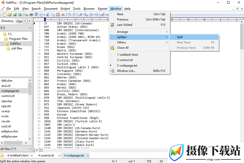
Task: Click the red X Delete toolbar icon
Action: (x=63, y=14)
